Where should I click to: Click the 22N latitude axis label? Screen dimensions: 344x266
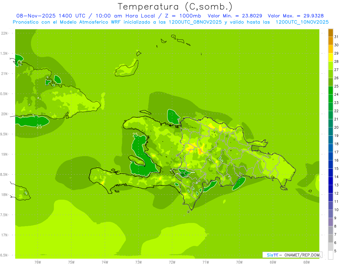coord(4,33)
